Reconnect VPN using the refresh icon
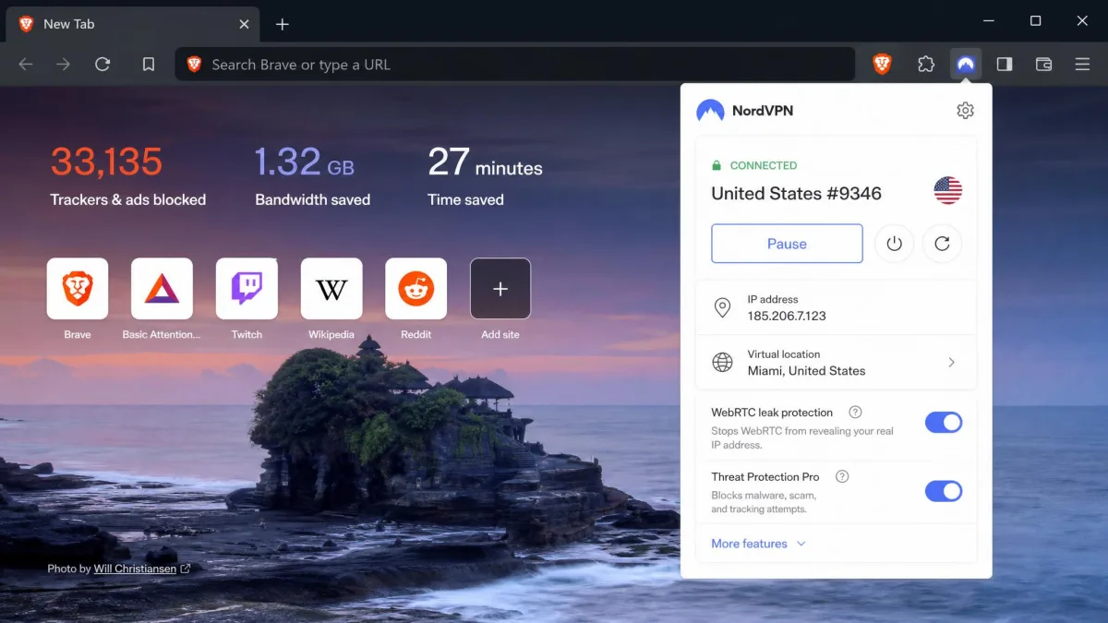 click(942, 244)
